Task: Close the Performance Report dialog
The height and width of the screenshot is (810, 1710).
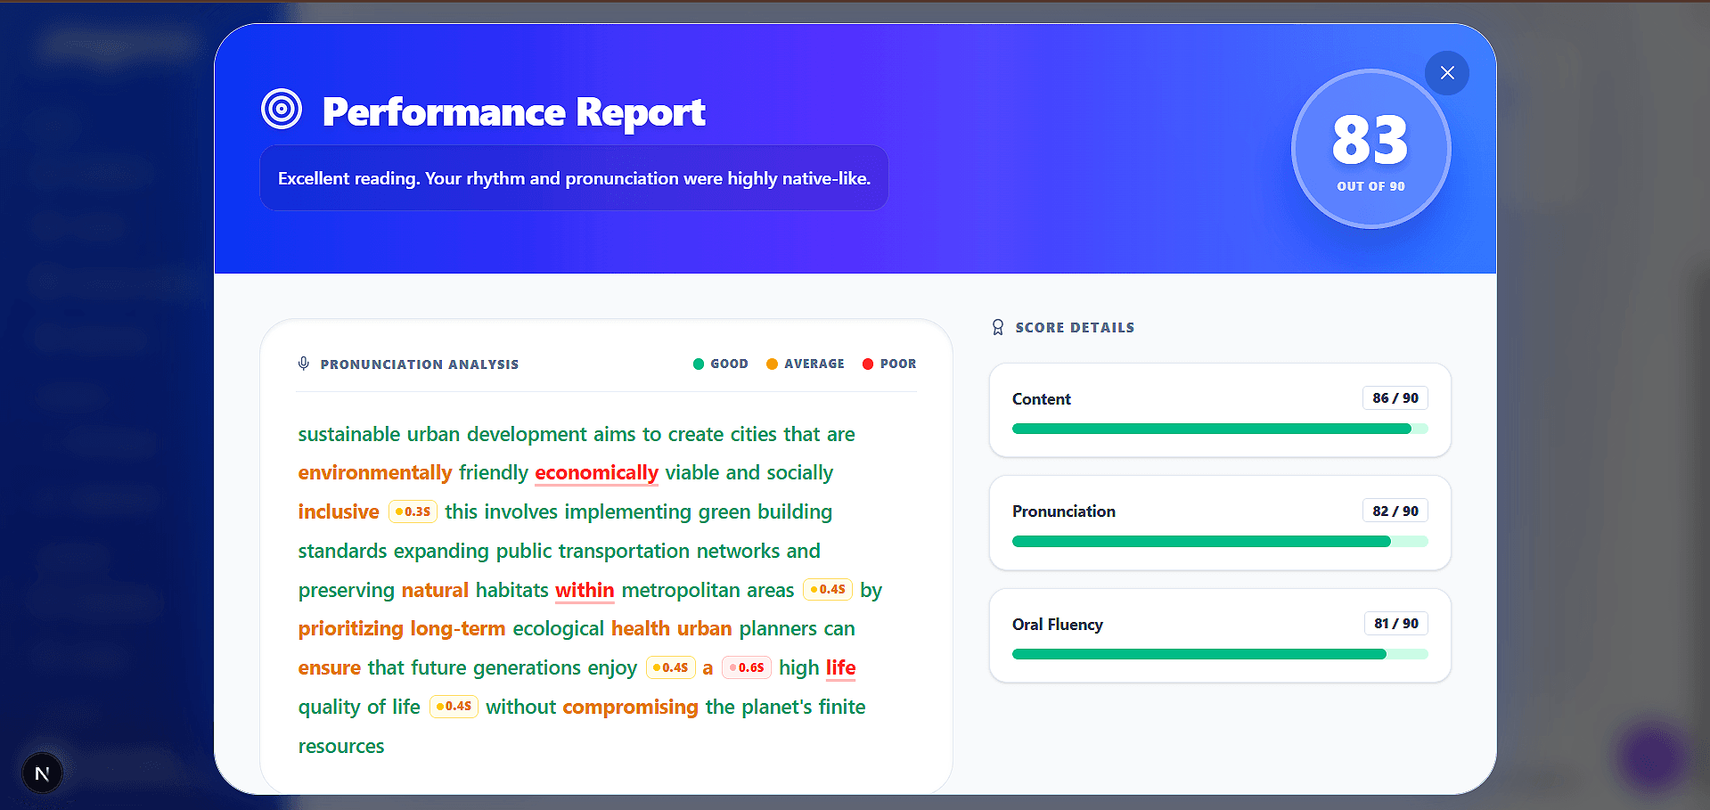Action: coord(1447,73)
